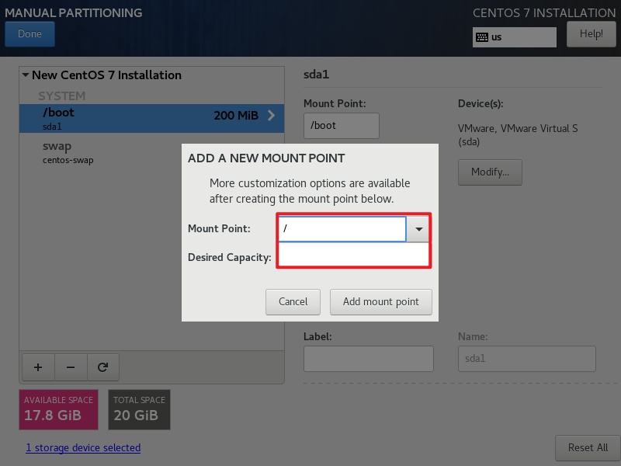The height and width of the screenshot is (466, 621).
Task: Open the Mount Point dropdown in the dialog
Action: coord(418,228)
